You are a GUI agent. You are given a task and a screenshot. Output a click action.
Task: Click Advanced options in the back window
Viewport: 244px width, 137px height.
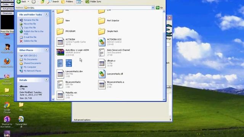82,120
